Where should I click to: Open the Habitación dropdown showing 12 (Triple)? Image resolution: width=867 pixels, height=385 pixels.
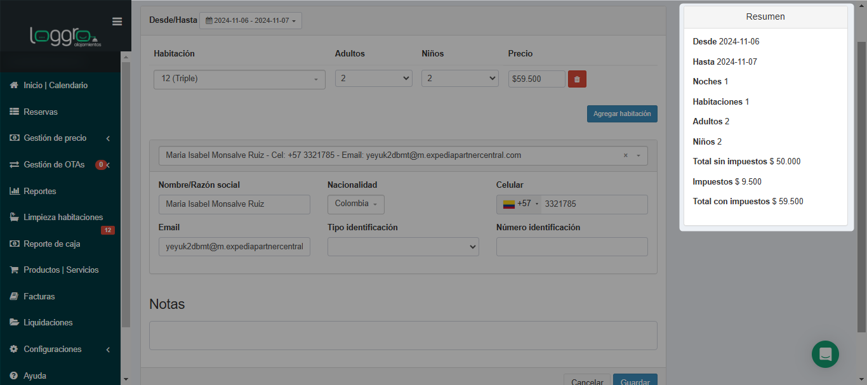pos(239,79)
